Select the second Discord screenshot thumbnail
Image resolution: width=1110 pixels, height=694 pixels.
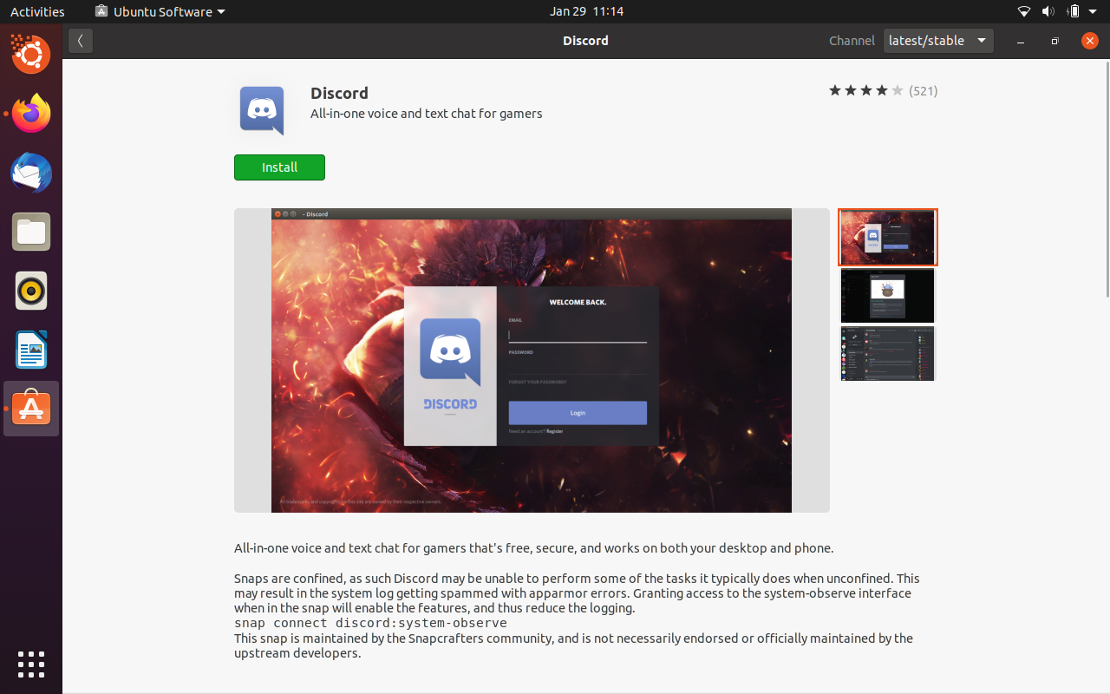[887, 295]
